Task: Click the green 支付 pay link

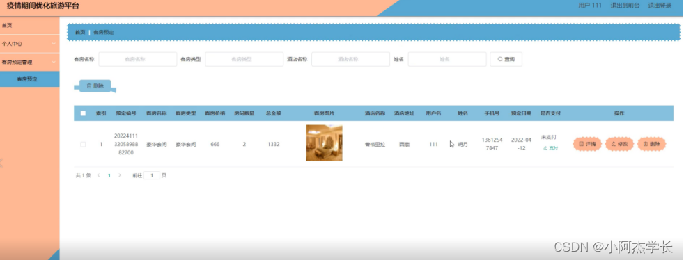Action: tap(550, 148)
